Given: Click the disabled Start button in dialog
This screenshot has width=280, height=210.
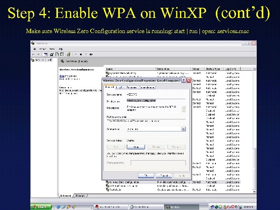Looking at the screenshot, I should (116, 147).
